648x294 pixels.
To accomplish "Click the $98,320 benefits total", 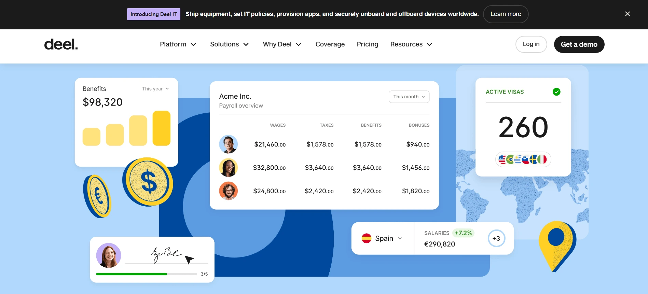I will coord(102,102).
